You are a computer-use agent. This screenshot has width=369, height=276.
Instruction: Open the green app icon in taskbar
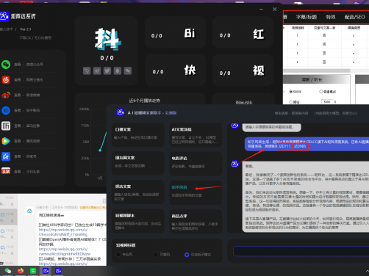click(33, 271)
